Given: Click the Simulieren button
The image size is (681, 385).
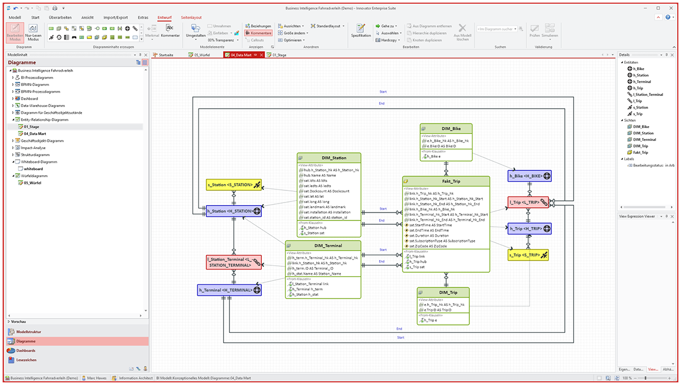Looking at the screenshot, I should click(x=551, y=32).
